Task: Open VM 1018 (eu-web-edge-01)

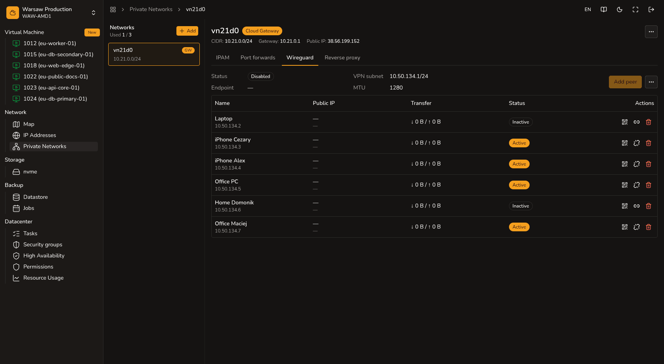Action: click(x=54, y=65)
